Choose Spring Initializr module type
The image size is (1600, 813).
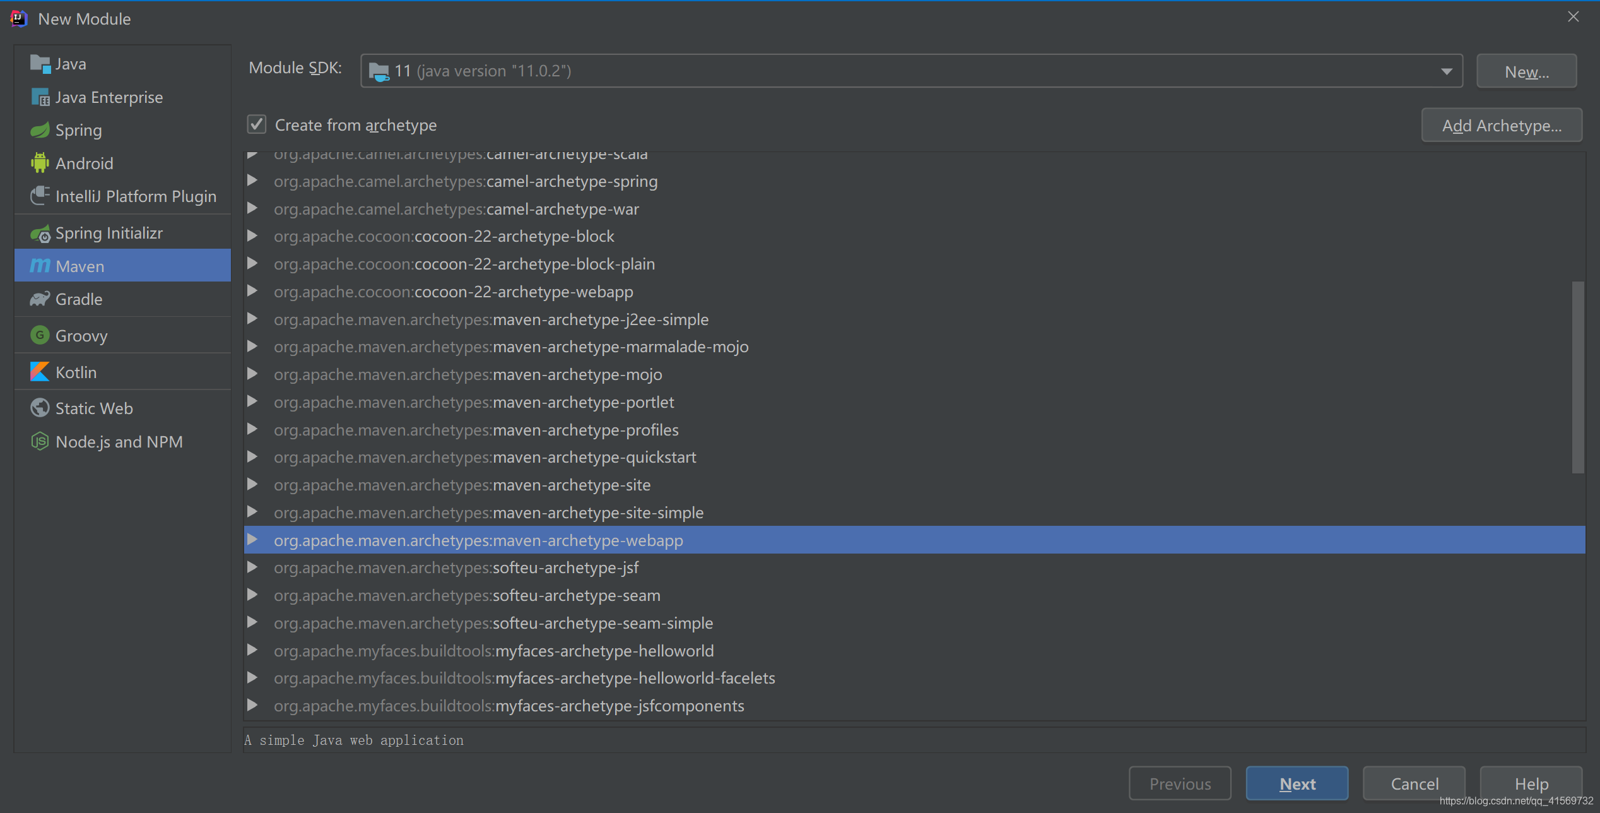point(123,234)
